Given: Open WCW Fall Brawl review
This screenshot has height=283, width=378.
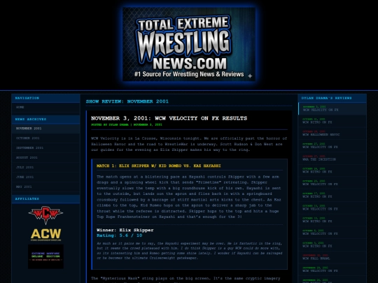Looking at the screenshot, I should pos(332,257).
